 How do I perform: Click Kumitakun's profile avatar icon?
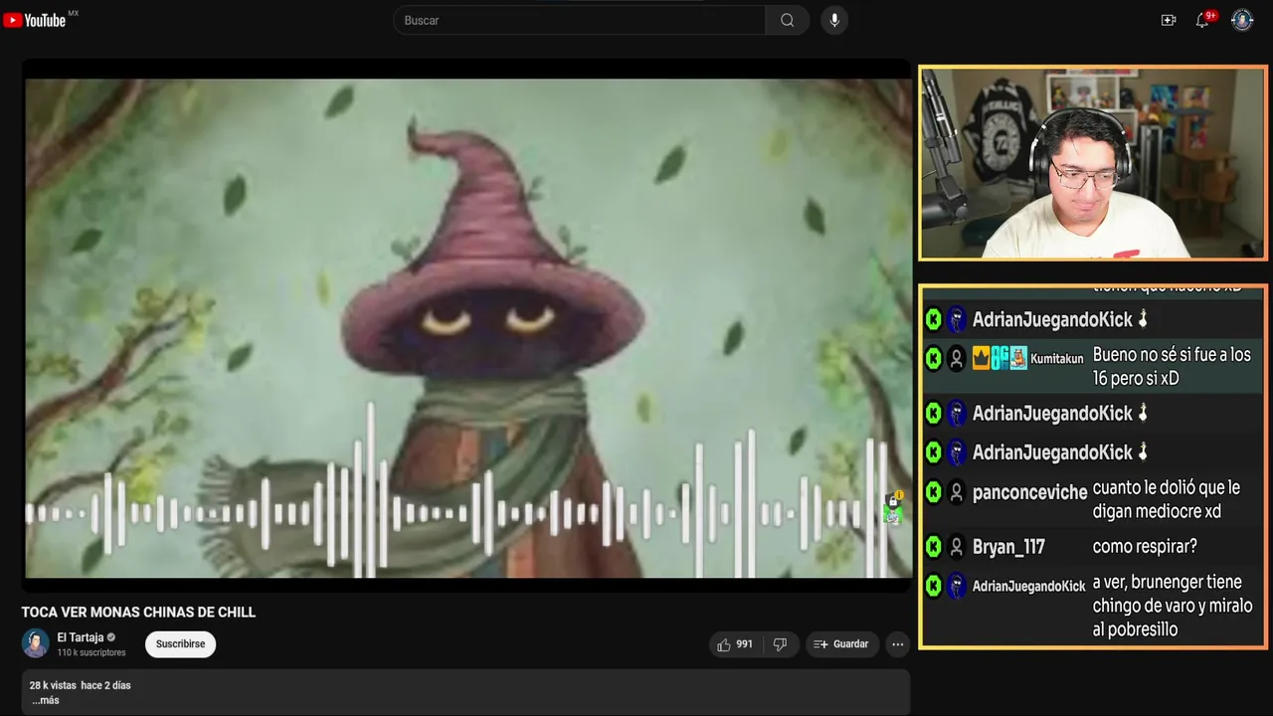point(956,359)
